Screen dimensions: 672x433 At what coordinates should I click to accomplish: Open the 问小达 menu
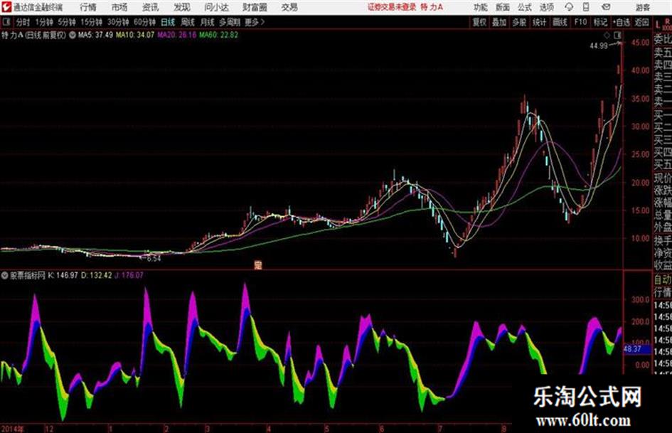216,7
